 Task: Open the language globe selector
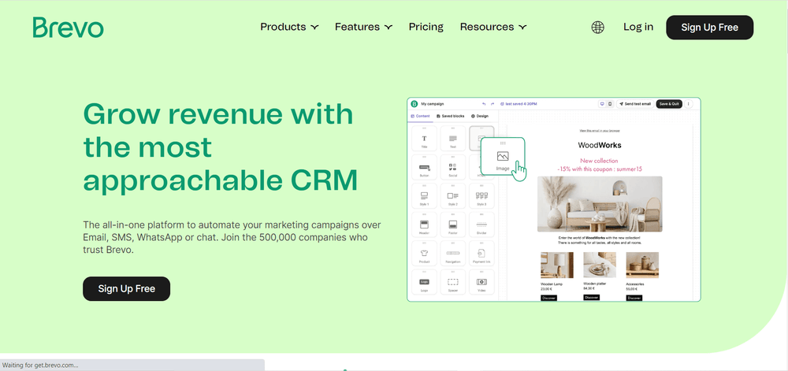pos(597,27)
